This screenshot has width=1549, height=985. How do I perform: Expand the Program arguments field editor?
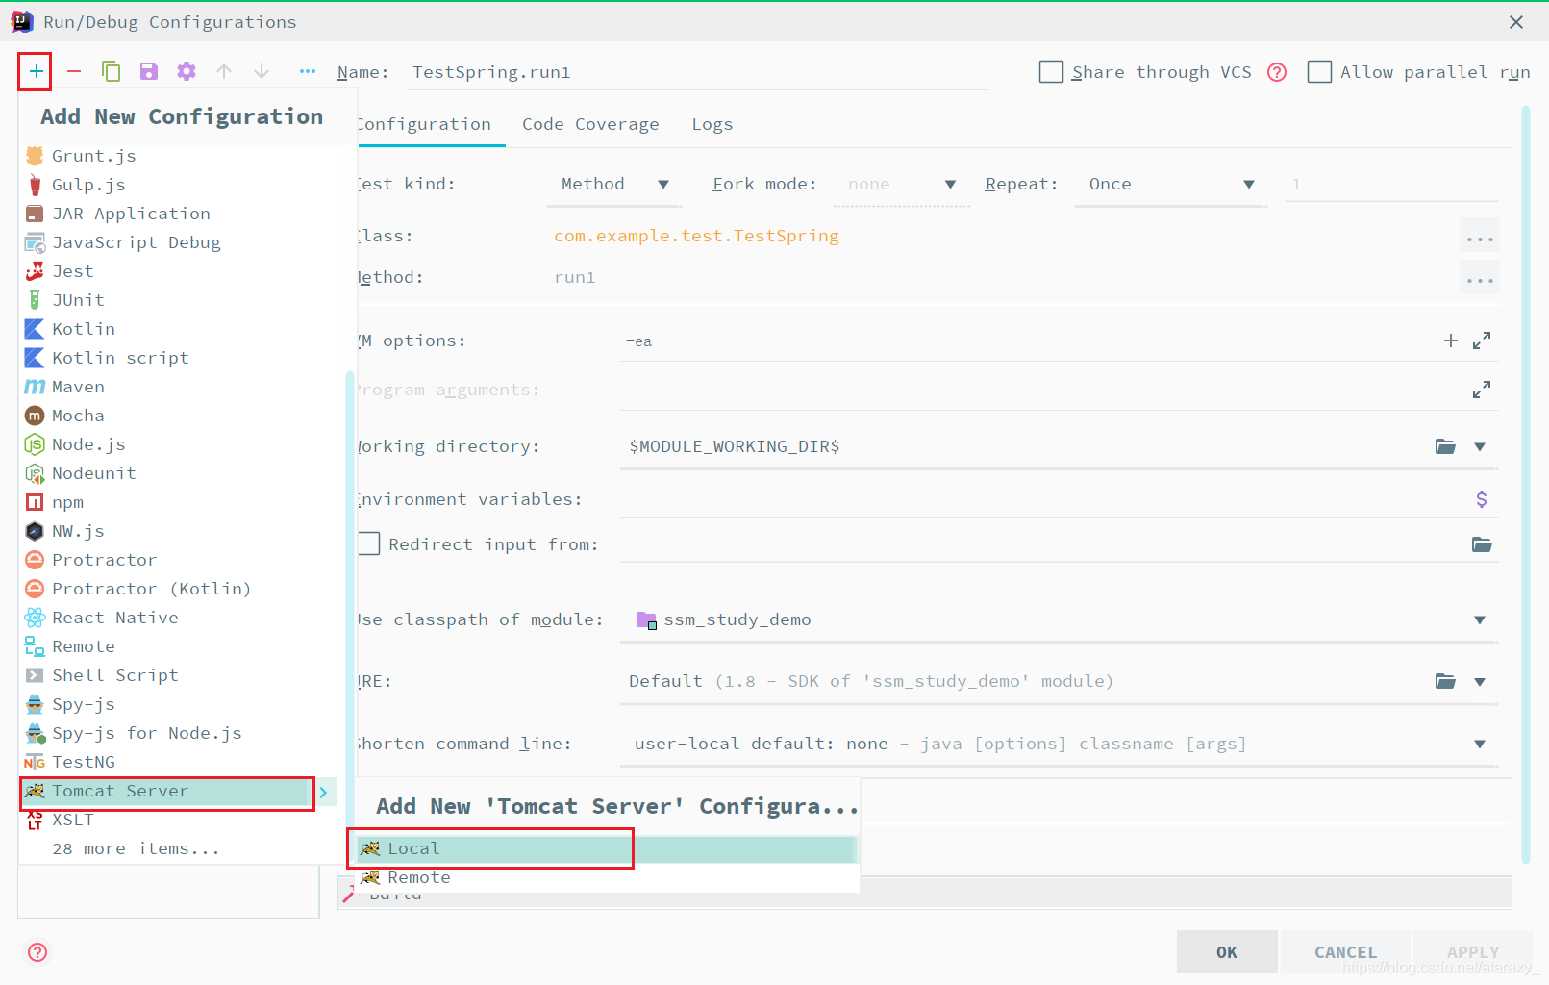1482,390
